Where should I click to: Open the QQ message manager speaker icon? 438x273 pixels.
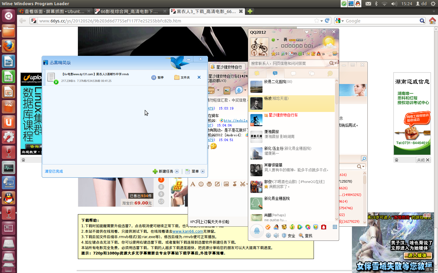(276, 235)
